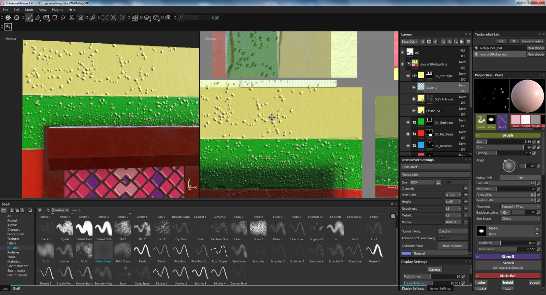The width and height of the screenshot is (546, 295).
Task: Collapse the Brush properties section
Action: pyautogui.click(x=478, y=135)
